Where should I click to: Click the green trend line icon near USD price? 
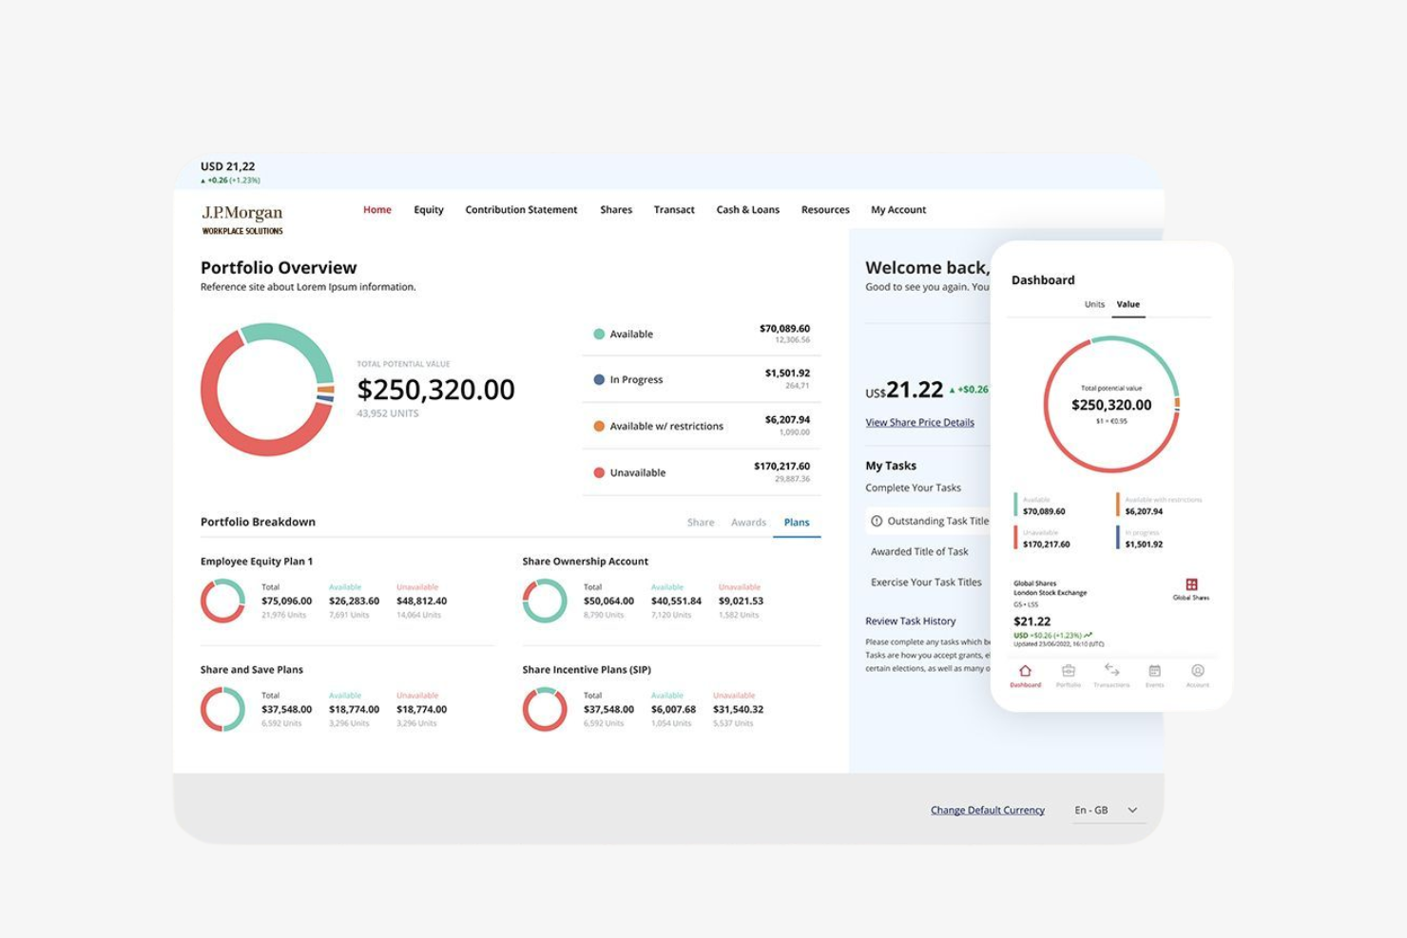tap(1088, 635)
